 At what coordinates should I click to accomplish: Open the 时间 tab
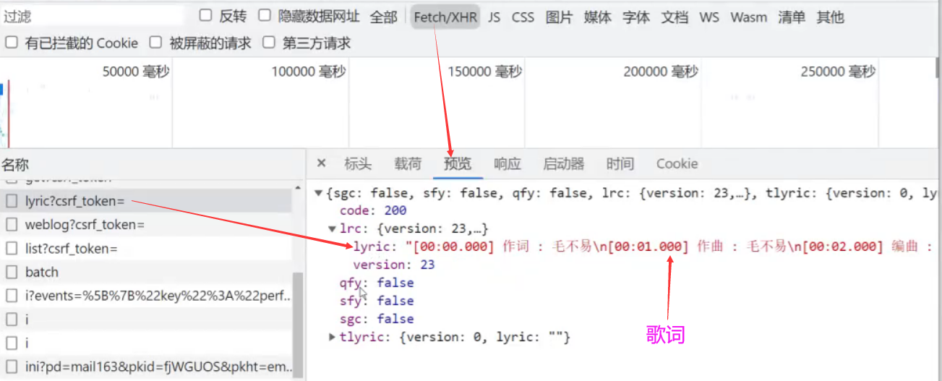coord(620,164)
